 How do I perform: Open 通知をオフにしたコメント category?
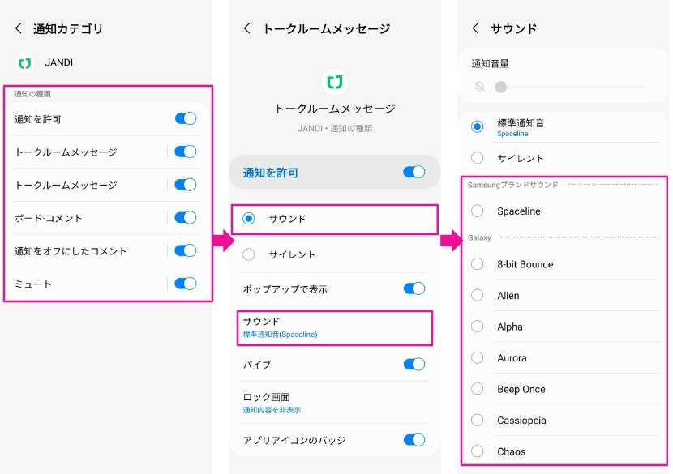[81, 251]
